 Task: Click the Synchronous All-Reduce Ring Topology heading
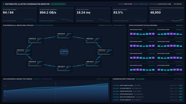(18, 25)
